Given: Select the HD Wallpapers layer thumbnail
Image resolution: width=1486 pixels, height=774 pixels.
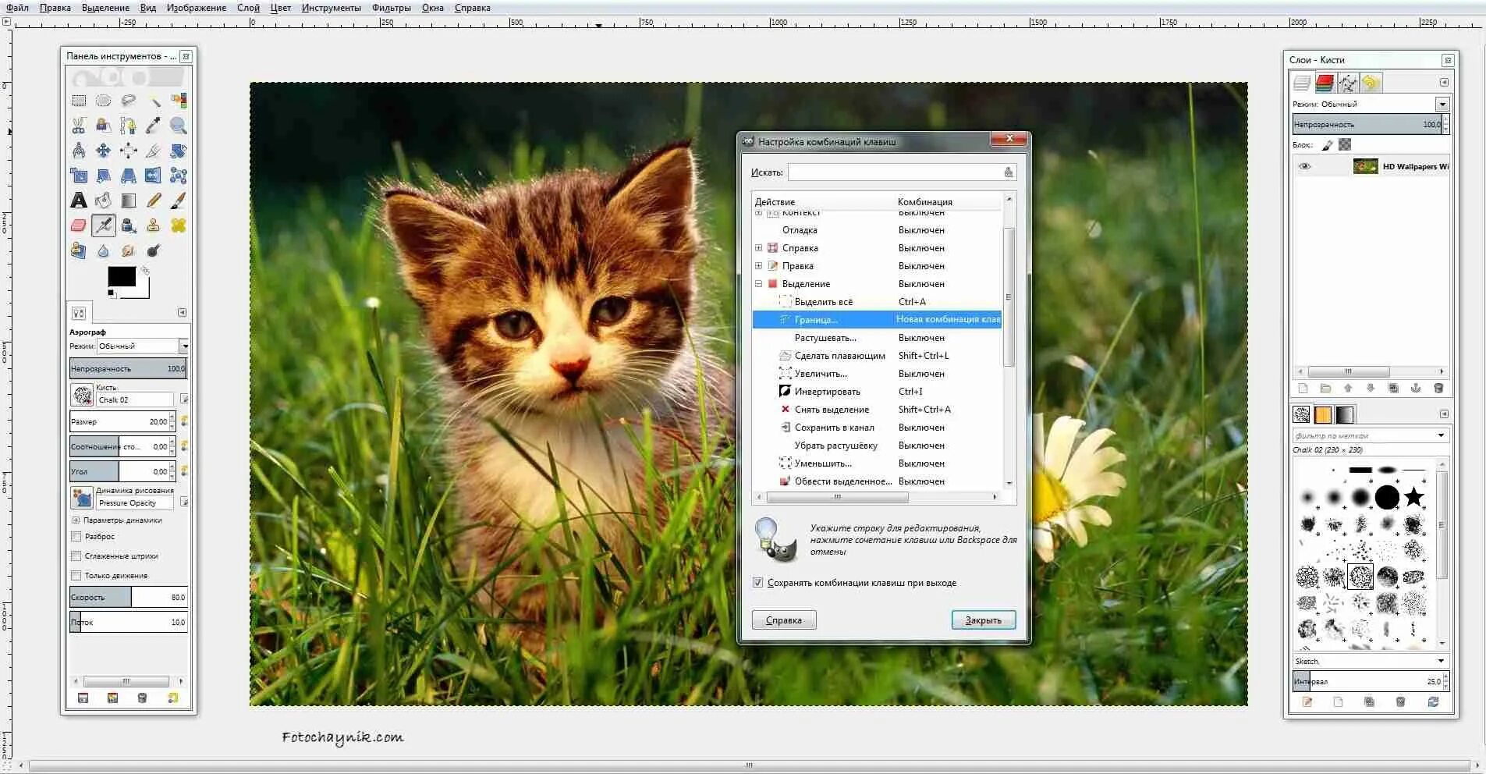Looking at the screenshot, I should (1365, 166).
